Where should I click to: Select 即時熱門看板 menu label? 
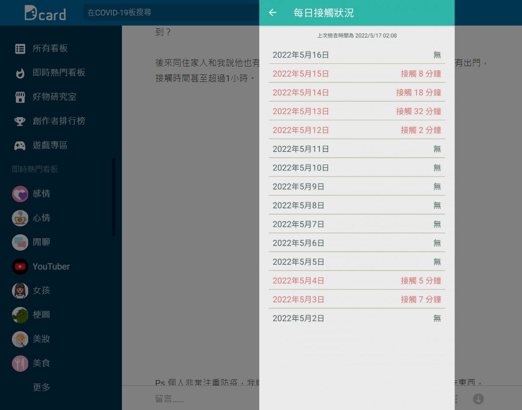pyautogui.click(x=59, y=73)
